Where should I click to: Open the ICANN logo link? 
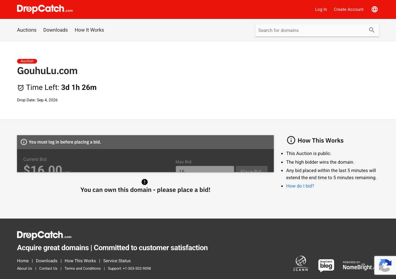(301, 263)
